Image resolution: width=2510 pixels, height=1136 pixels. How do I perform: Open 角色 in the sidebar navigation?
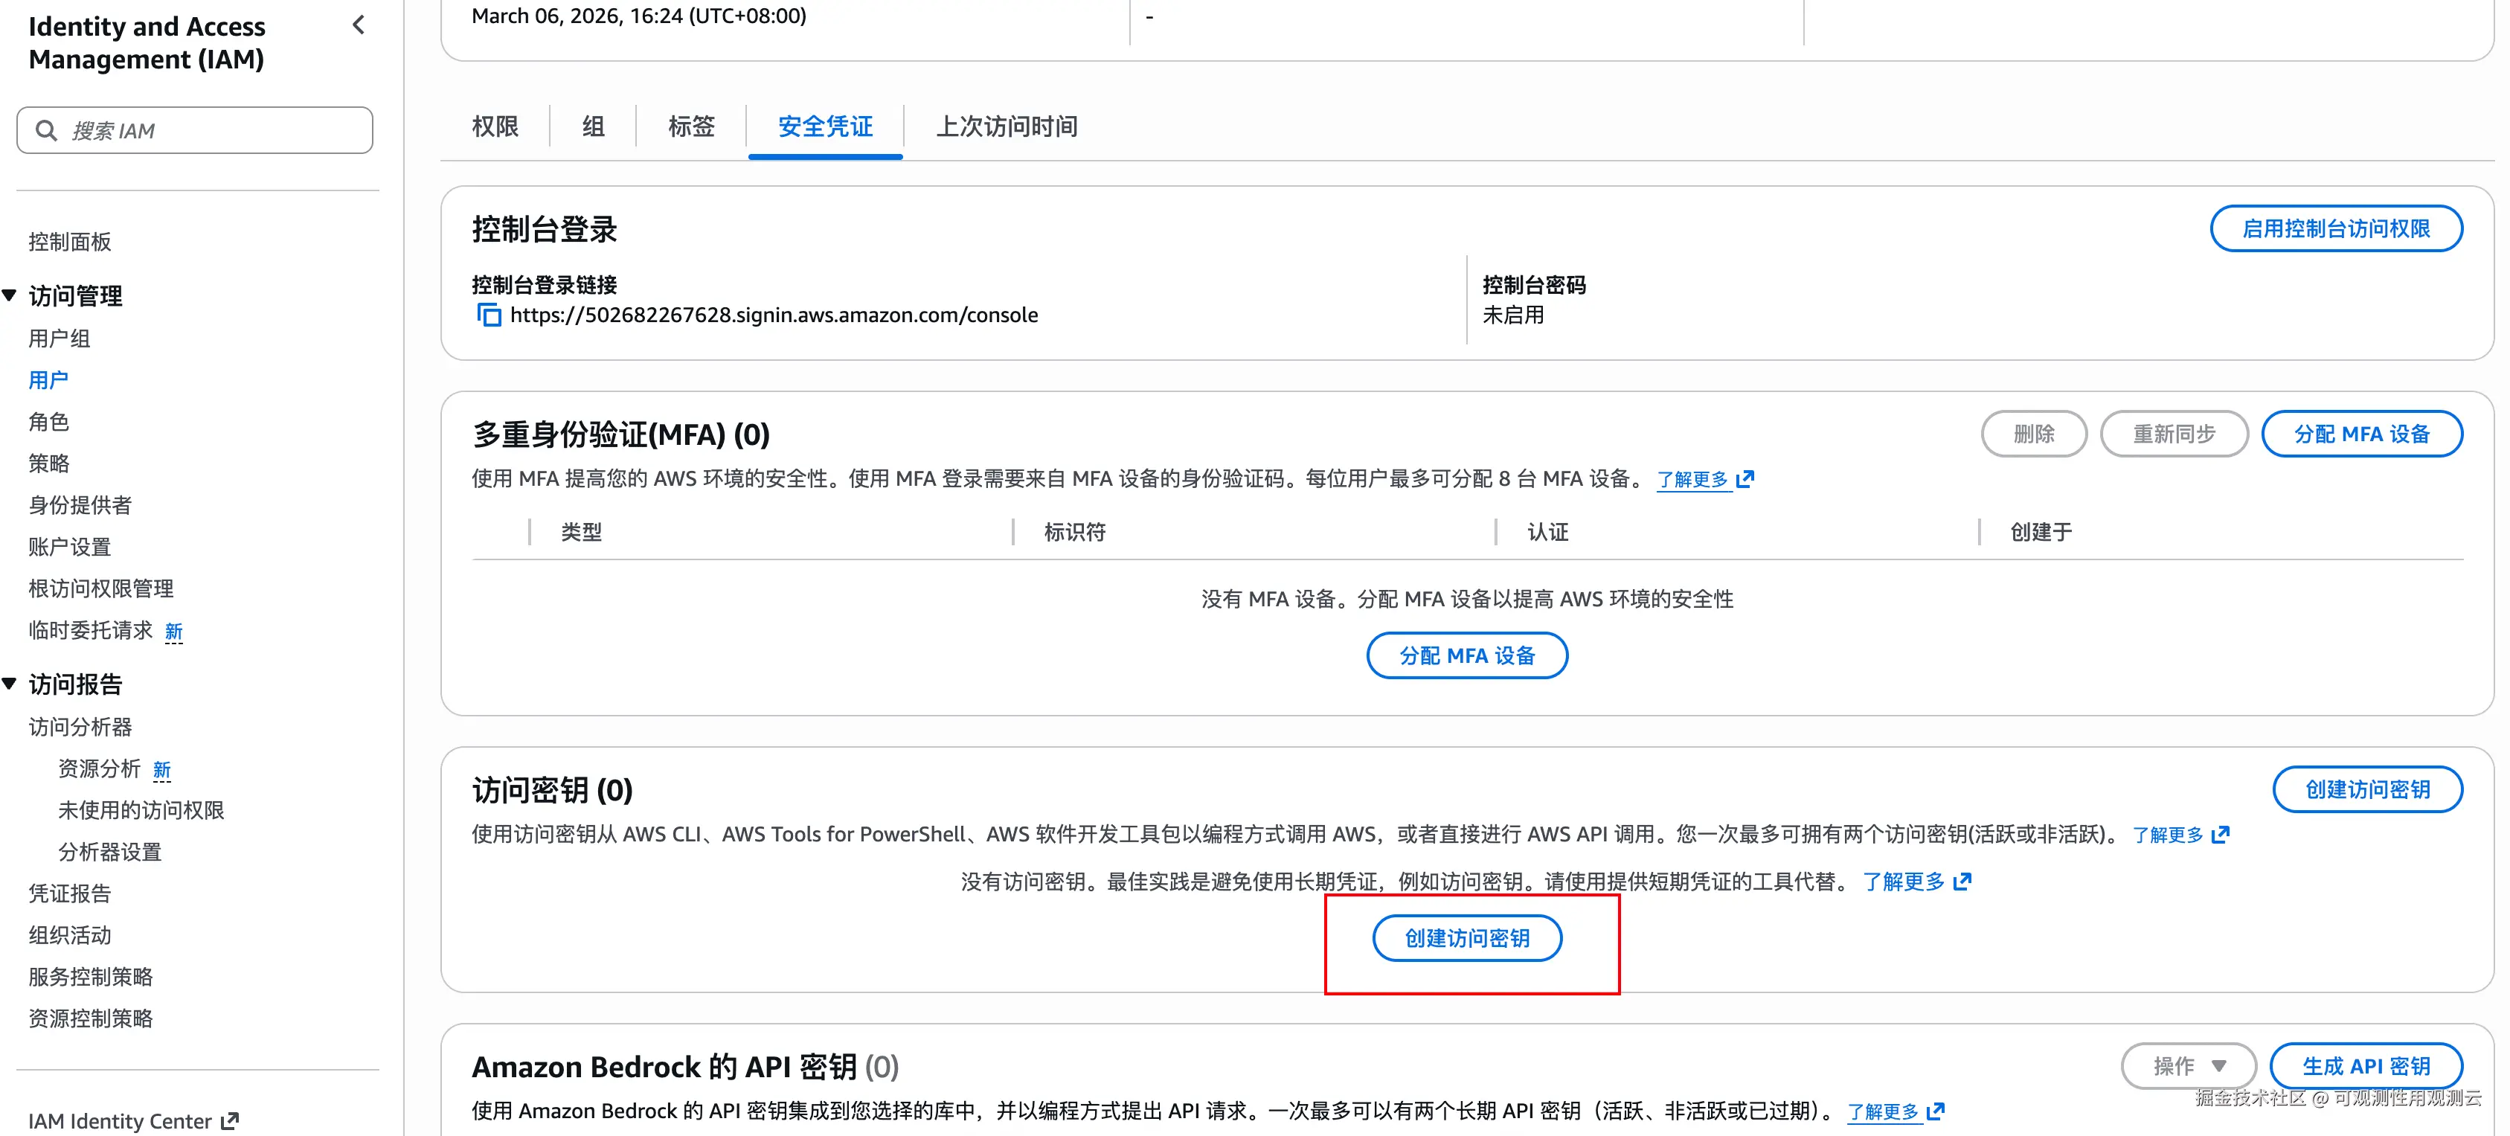point(48,422)
